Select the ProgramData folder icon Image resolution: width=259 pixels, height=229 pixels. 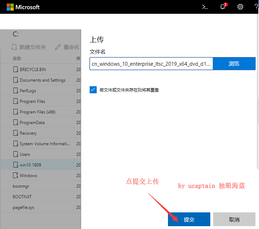16,122
